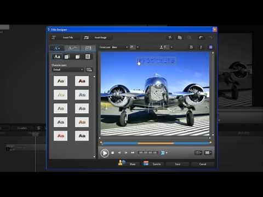
Task: Click the presets list scroll-up arrow
Action: 94,77
